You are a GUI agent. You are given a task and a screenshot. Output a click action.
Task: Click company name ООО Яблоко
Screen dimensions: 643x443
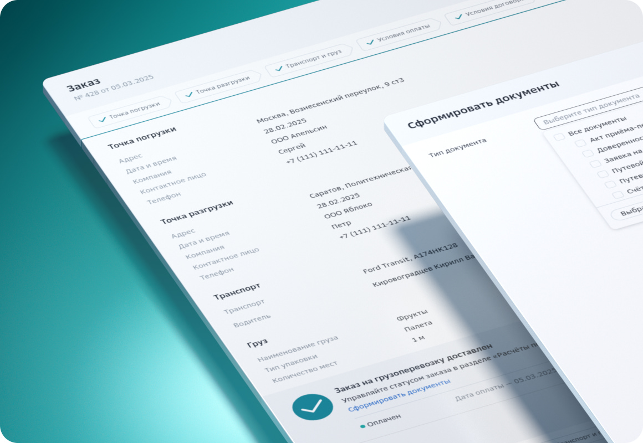point(348,210)
